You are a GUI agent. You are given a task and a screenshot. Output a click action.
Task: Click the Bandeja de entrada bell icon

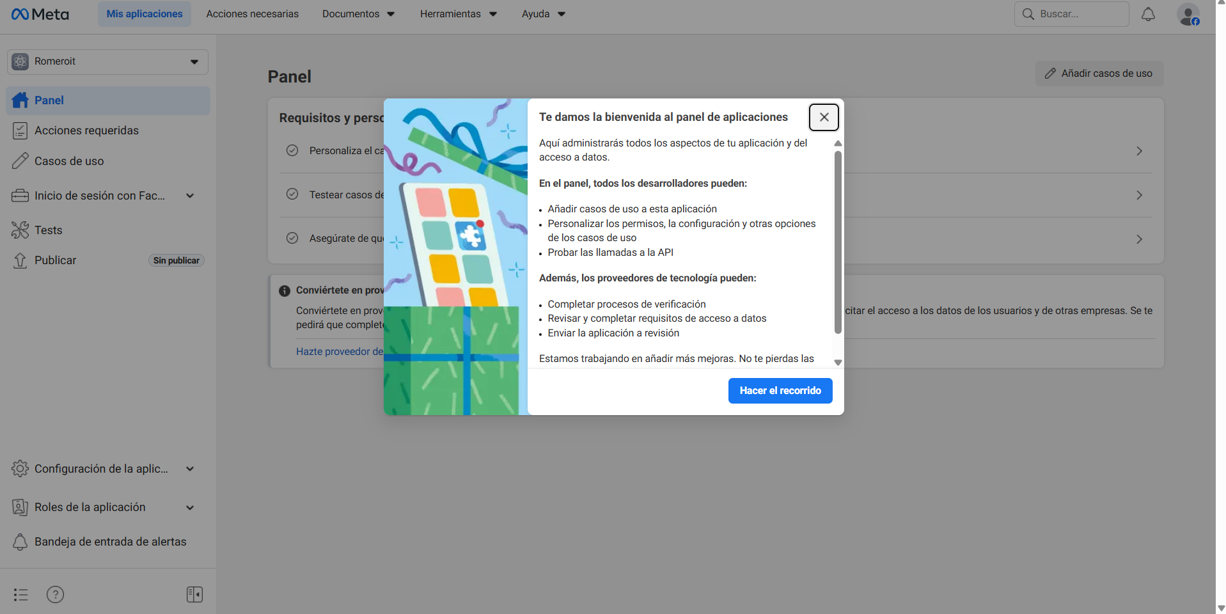coord(20,542)
